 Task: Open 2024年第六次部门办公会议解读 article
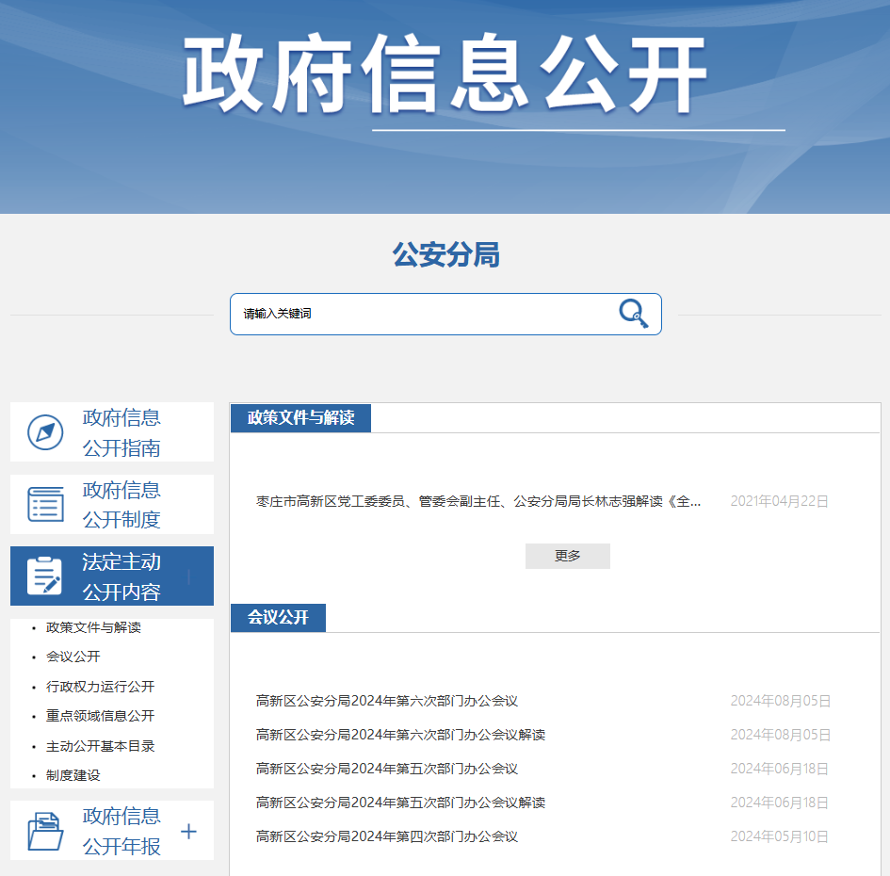coord(400,735)
